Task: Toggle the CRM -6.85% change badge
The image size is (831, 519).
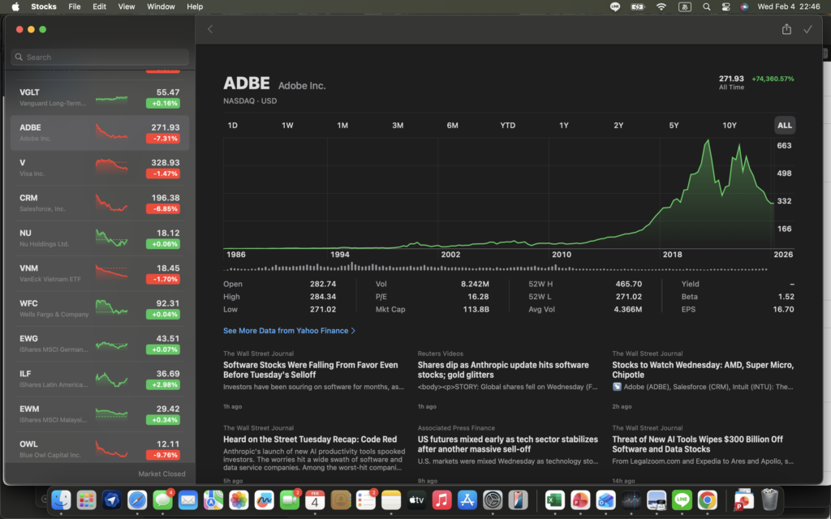Action: (x=163, y=209)
